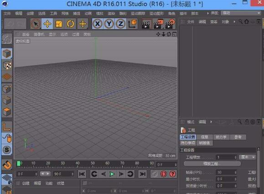
Task: Click stepper on 90 F end frame field
Action: pyautogui.click(x=72, y=174)
